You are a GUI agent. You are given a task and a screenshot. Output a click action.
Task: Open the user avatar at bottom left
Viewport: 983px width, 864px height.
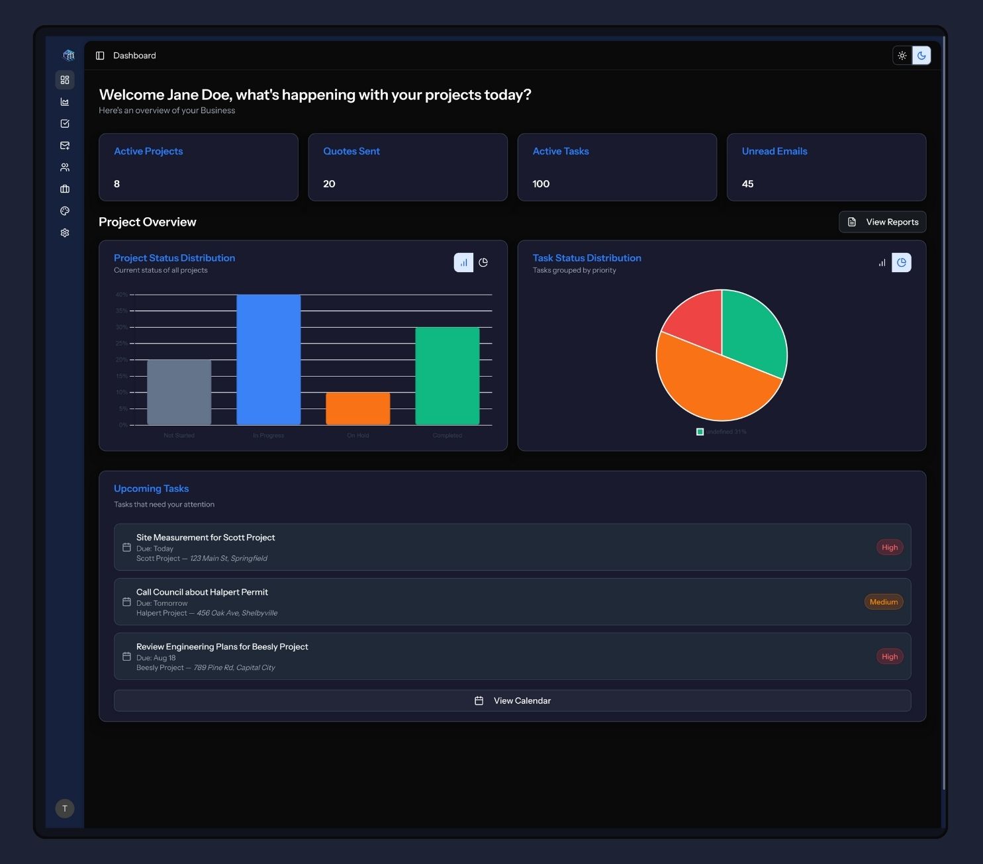(x=64, y=808)
